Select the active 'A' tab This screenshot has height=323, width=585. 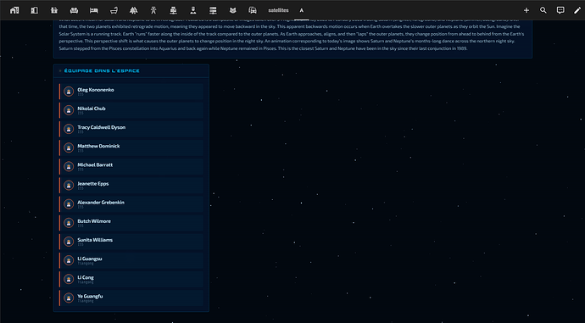[302, 10]
